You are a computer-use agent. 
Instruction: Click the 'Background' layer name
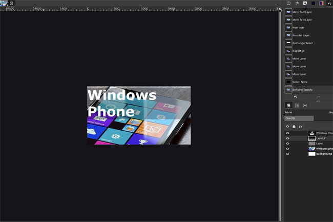324,154
